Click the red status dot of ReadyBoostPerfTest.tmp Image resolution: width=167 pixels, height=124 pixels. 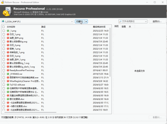pyautogui.click(x=8, y=70)
